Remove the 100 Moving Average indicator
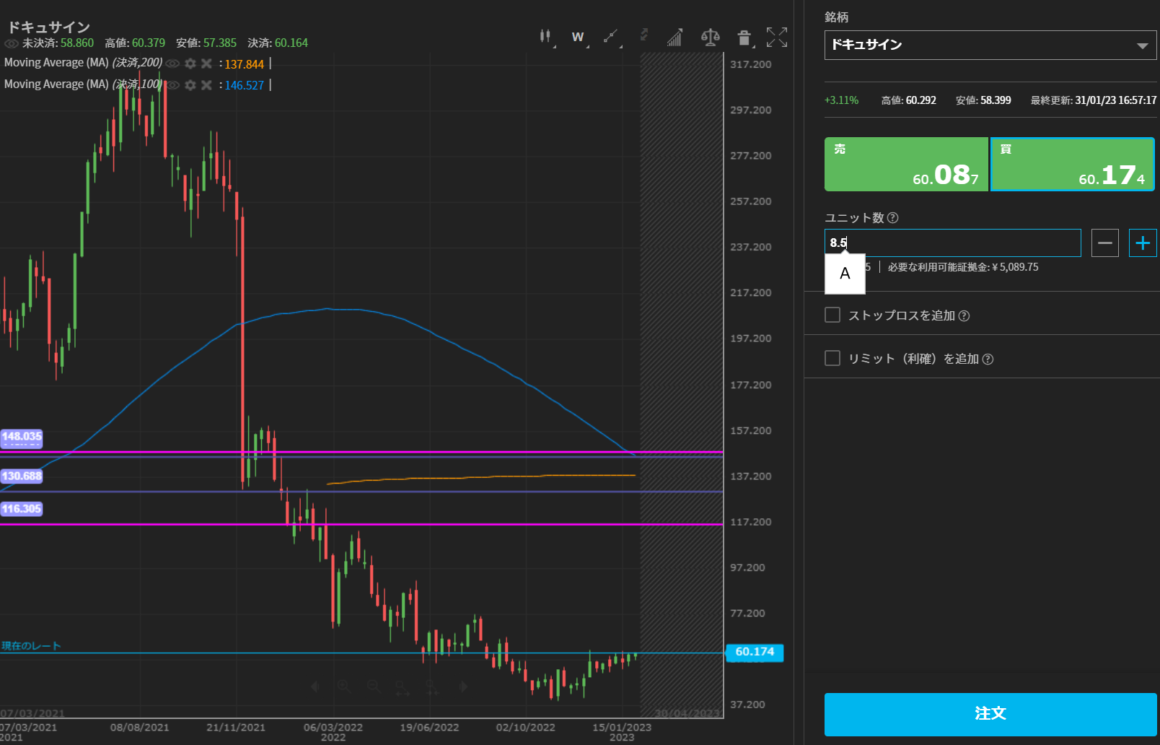The width and height of the screenshot is (1160, 745). tap(206, 85)
